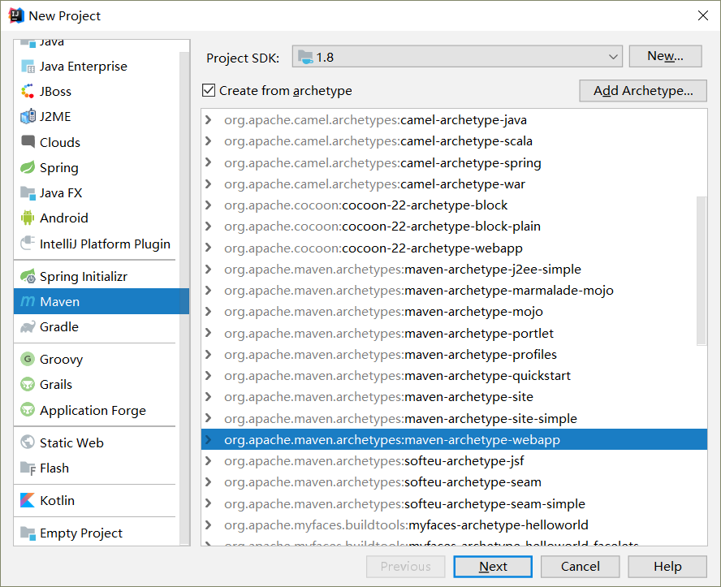Click Add Archetype
This screenshot has width=721, height=587.
coord(642,90)
